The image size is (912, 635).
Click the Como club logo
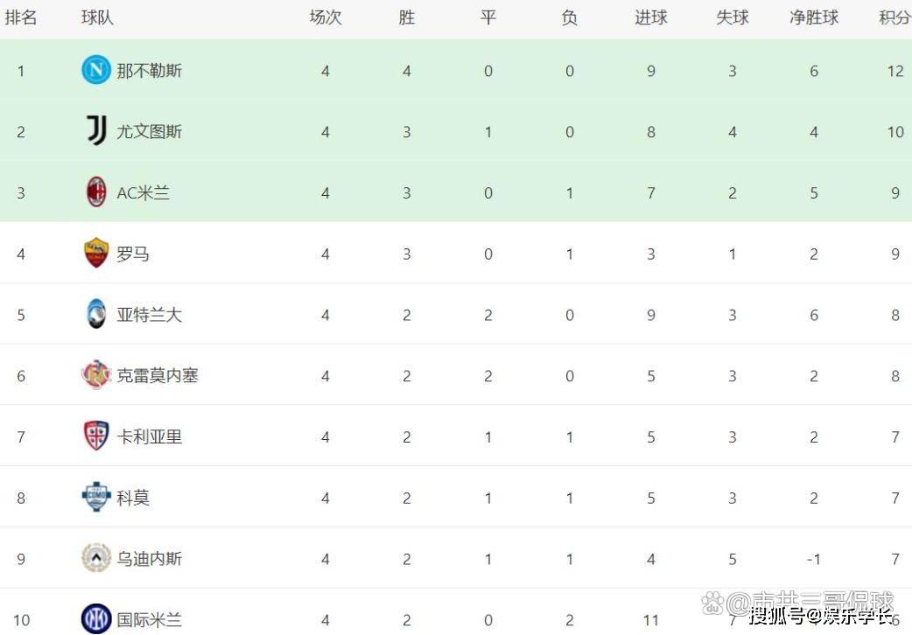(x=95, y=498)
